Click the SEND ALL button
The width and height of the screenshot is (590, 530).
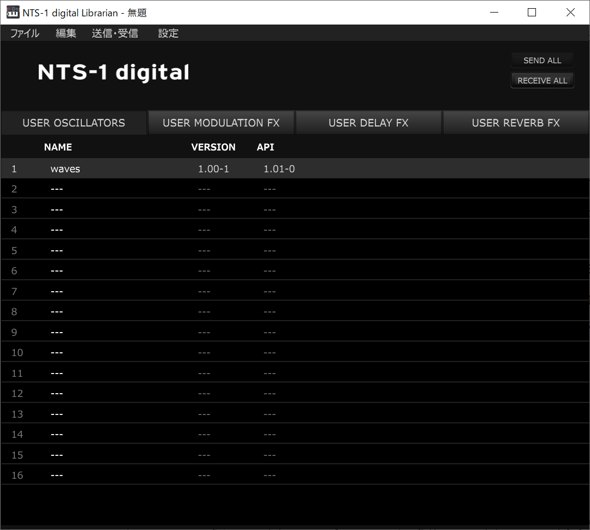542,61
